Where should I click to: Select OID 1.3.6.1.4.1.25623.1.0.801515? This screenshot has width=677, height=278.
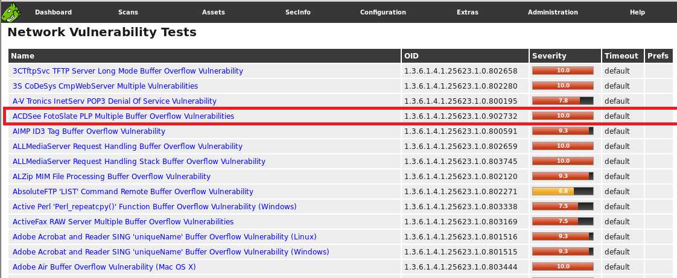click(x=461, y=252)
